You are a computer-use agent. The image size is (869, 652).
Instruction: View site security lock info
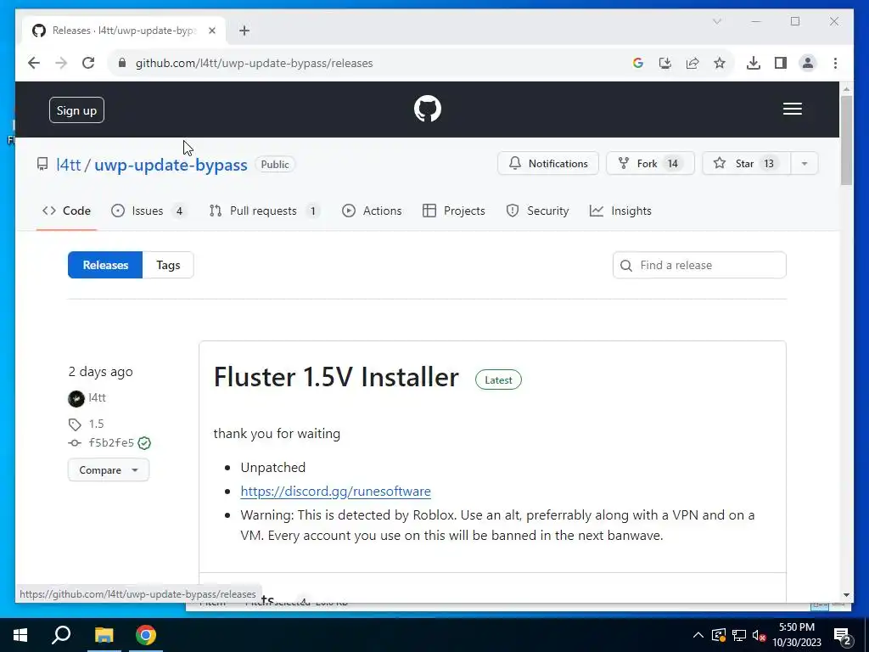point(122,63)
